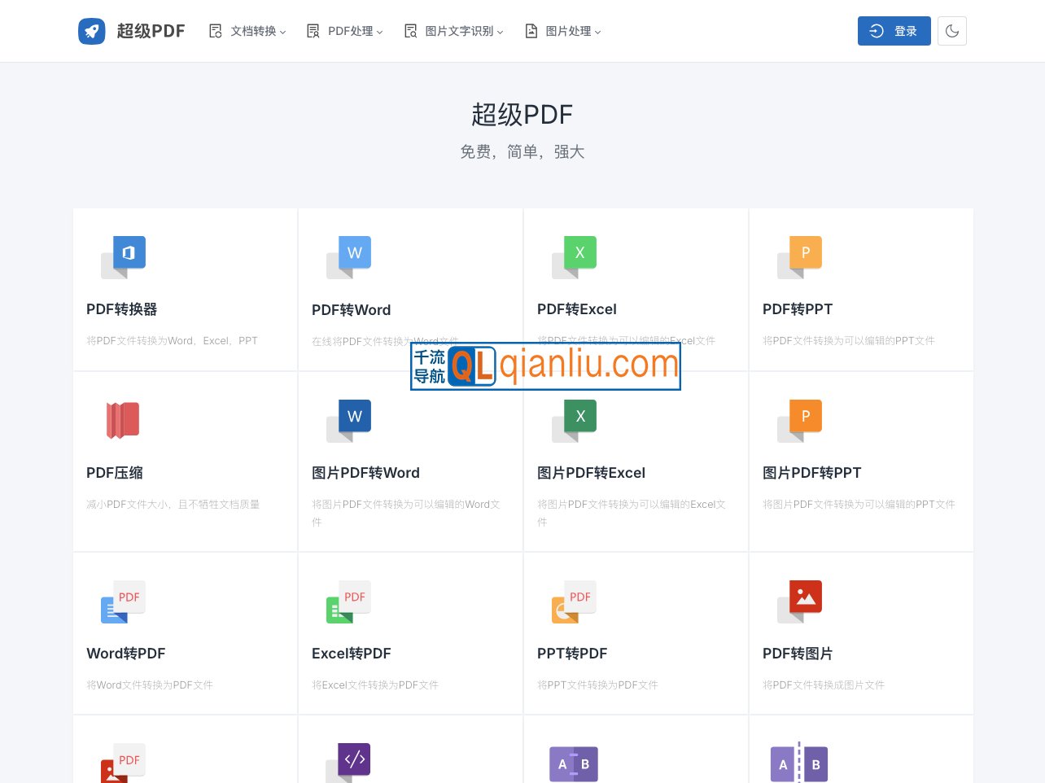Select the Excel转PDF tool icon

tap(348, 601)
